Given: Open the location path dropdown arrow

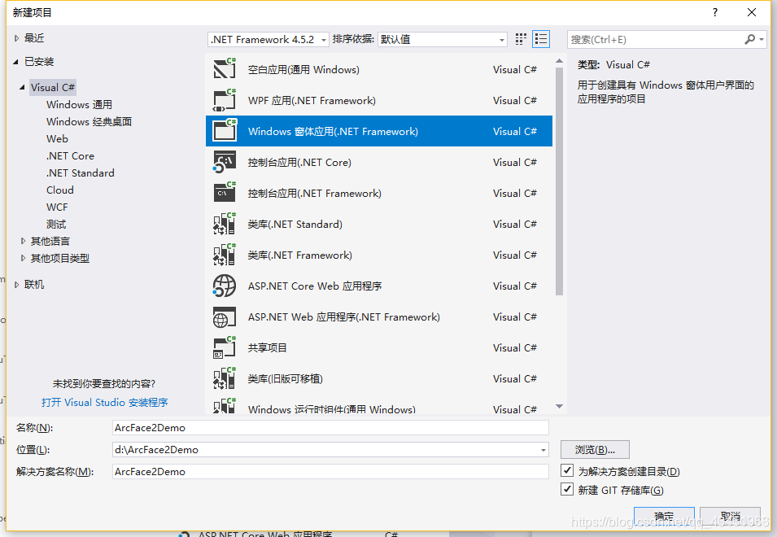Looking at the screenshot, I should point(543,450).
